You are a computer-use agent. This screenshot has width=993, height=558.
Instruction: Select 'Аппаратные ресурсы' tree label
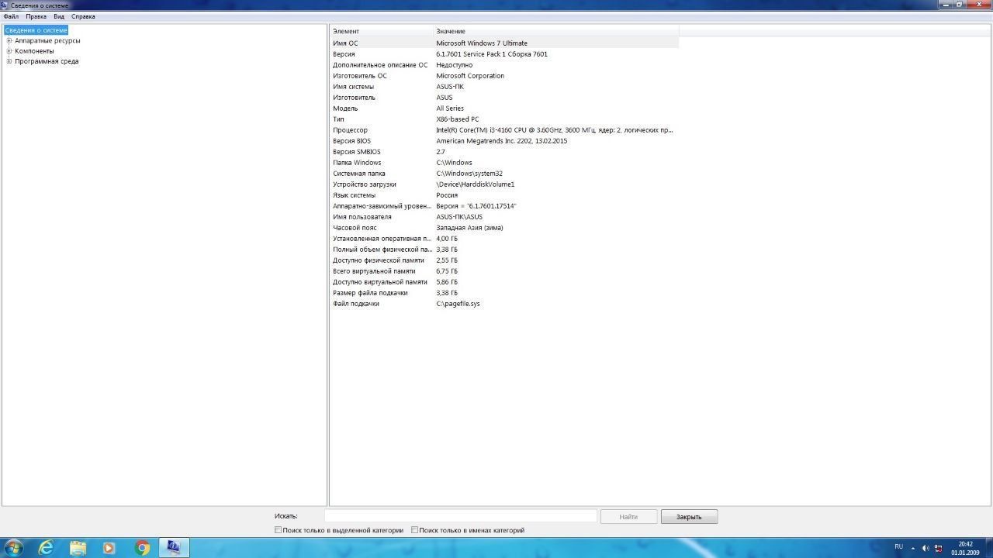click(47, 40)
